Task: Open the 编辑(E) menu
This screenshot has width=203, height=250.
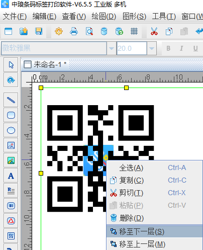Action: (x=44, y=17)
